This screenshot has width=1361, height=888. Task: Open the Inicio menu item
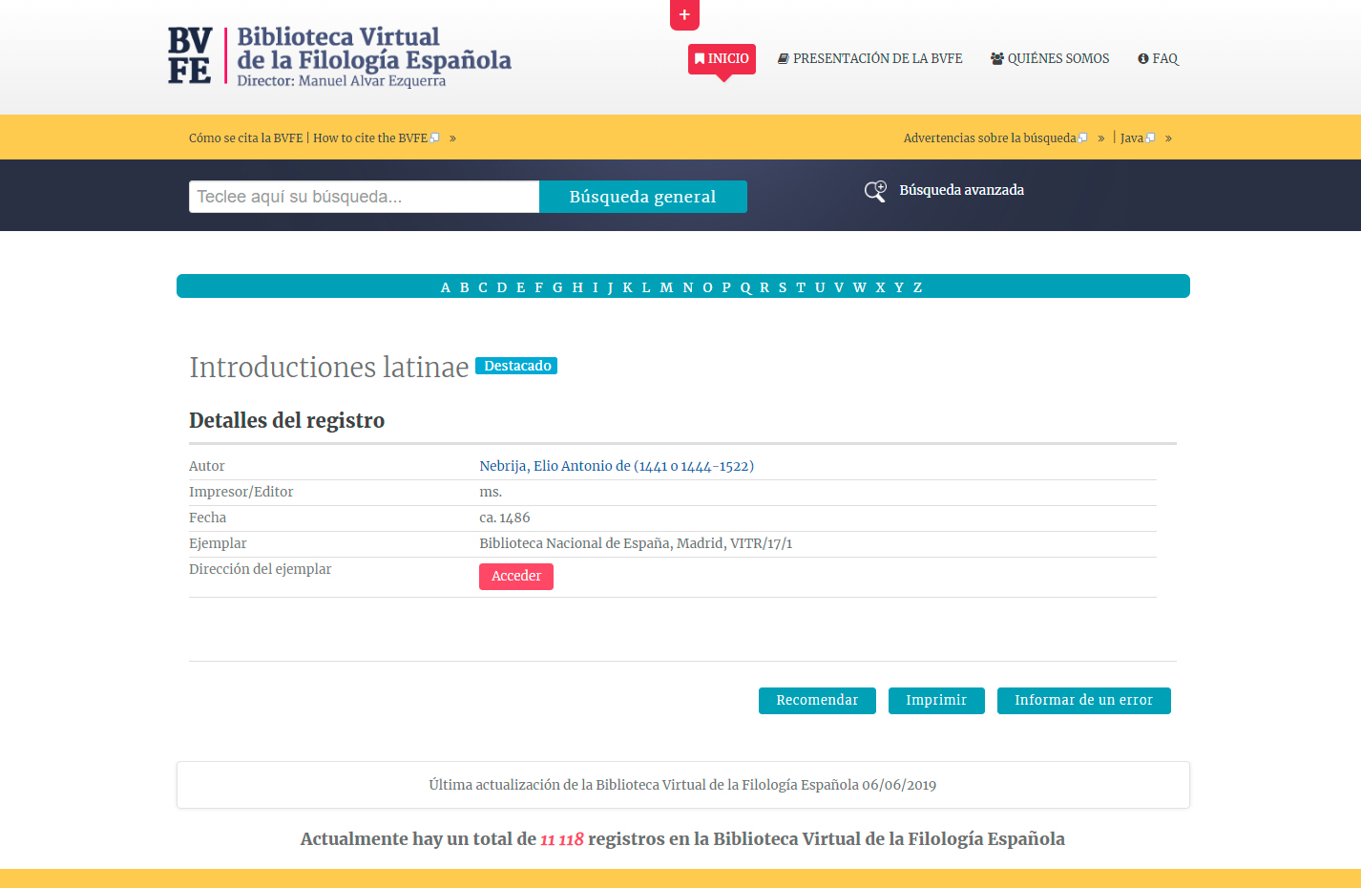click(722, 58)
